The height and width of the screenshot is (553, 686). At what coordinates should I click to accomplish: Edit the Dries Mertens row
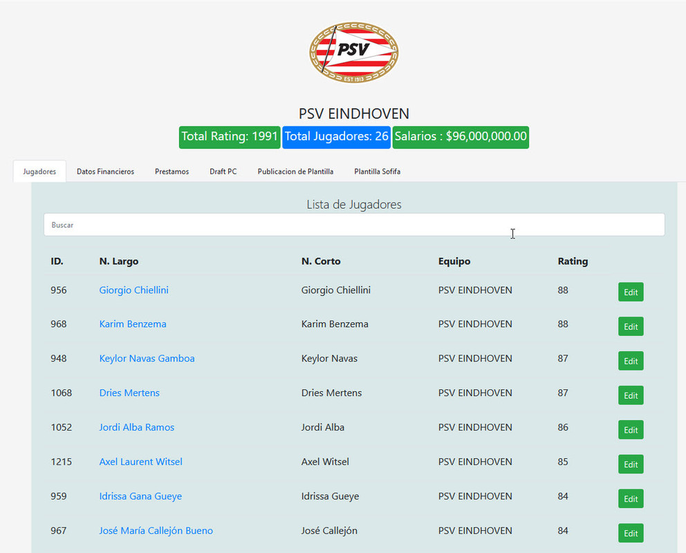coord(631,395)
